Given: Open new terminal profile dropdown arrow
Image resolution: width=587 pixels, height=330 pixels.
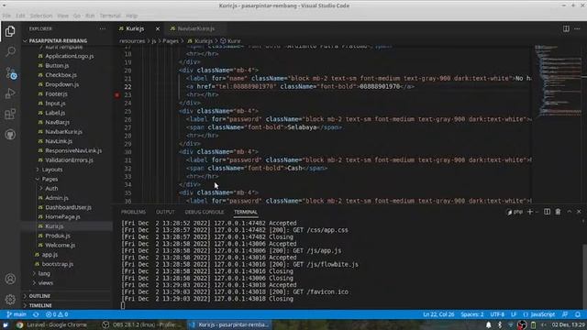Looking at the screenshot, I should click(x=537, y=212).
